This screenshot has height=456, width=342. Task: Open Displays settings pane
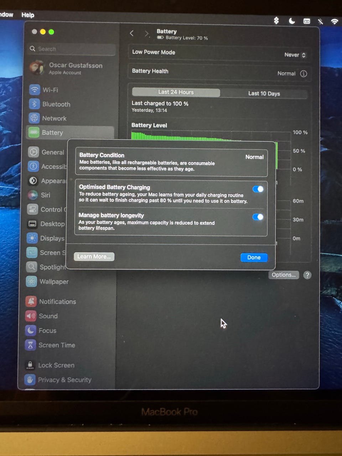(x=46, y=238)
